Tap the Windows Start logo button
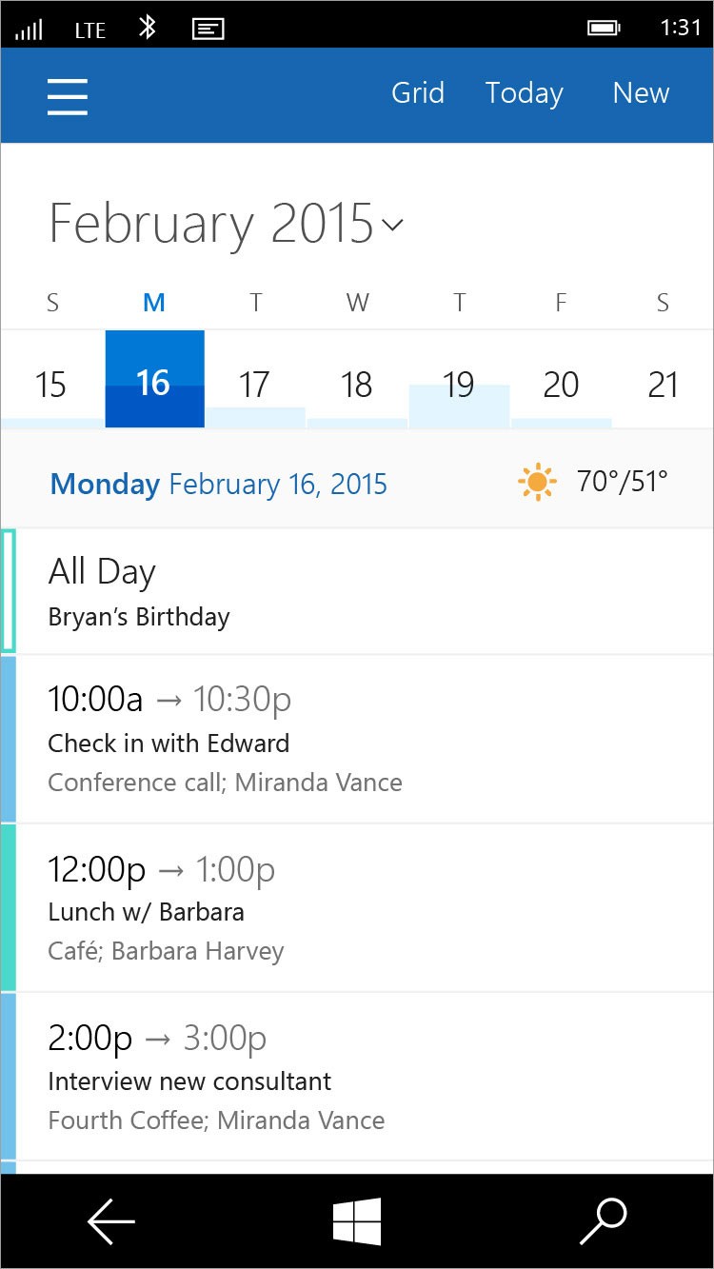The width and height of the screenshot is (714, 1269). [x=357, y=1220]
